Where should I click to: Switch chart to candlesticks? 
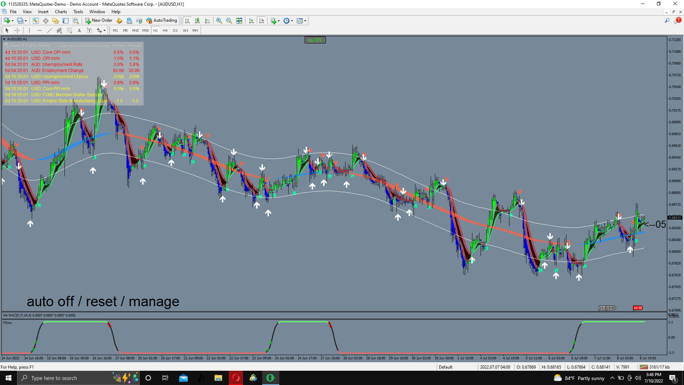coord(197,21)
